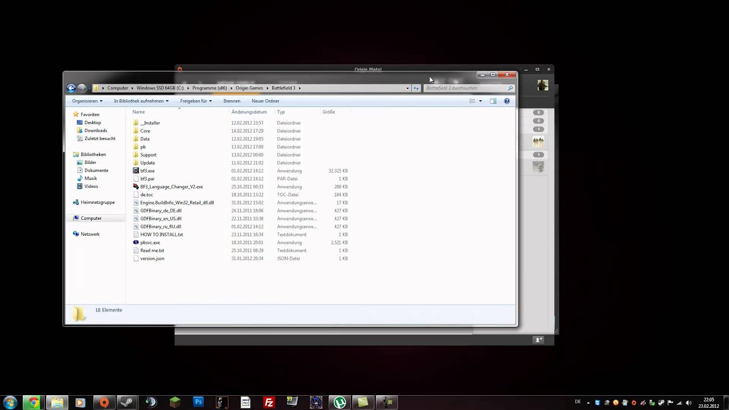729x410 pixels.
Task: Click Origin Games in the address breadcrumb
Action: [249, 88]
